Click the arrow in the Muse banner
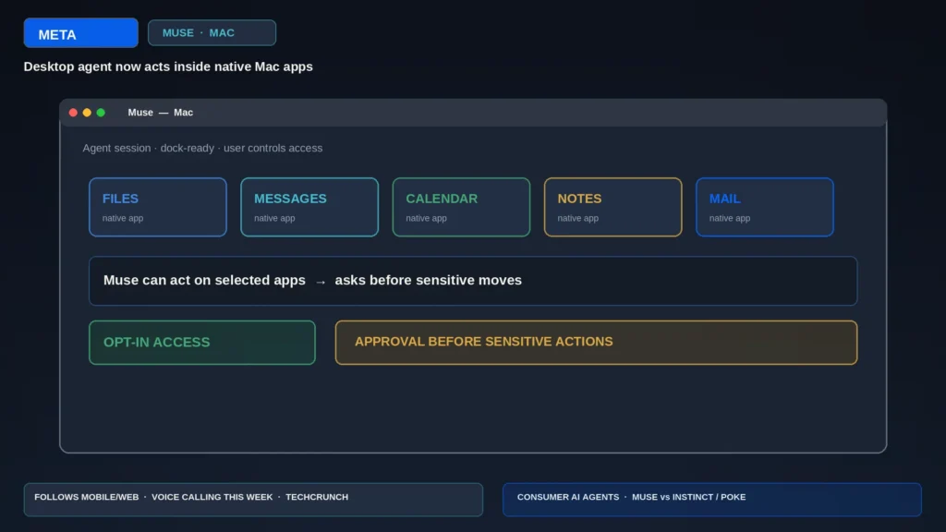This screenshot has height=532, width=946. [321, 282]
